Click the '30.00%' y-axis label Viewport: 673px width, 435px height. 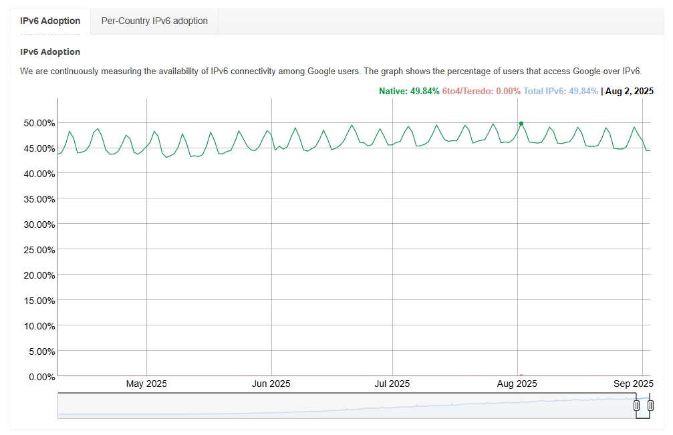pos(39,225)
